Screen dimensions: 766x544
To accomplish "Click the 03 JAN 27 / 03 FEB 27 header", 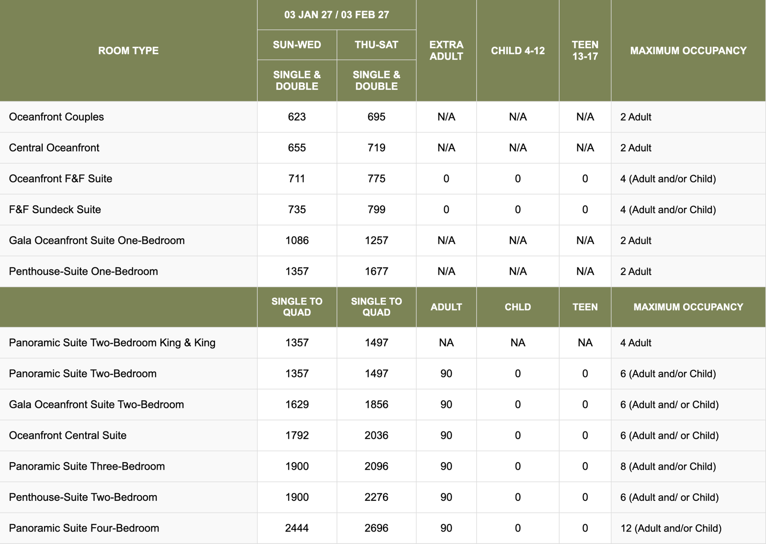I will tap(337, 15).
